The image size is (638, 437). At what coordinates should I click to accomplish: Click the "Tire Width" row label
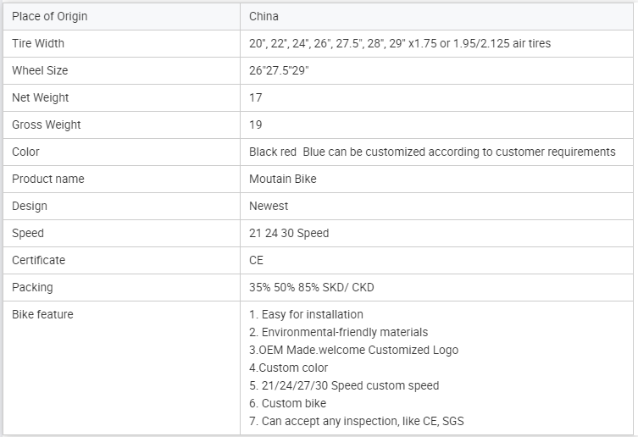[x=38, y=43]
